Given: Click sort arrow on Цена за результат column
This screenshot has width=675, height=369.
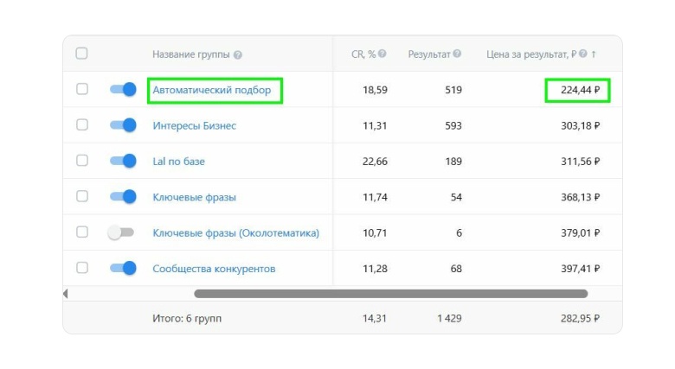Looking at the screenshot, I should (594, 54).
